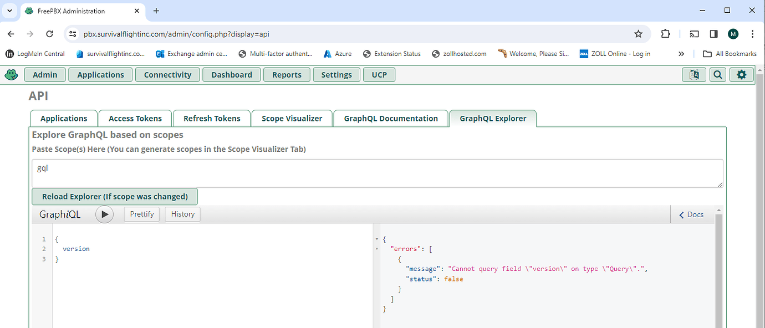Click the browser forward arrow
This screenshot has height=328, width=765.
click(x=30, y=34)
